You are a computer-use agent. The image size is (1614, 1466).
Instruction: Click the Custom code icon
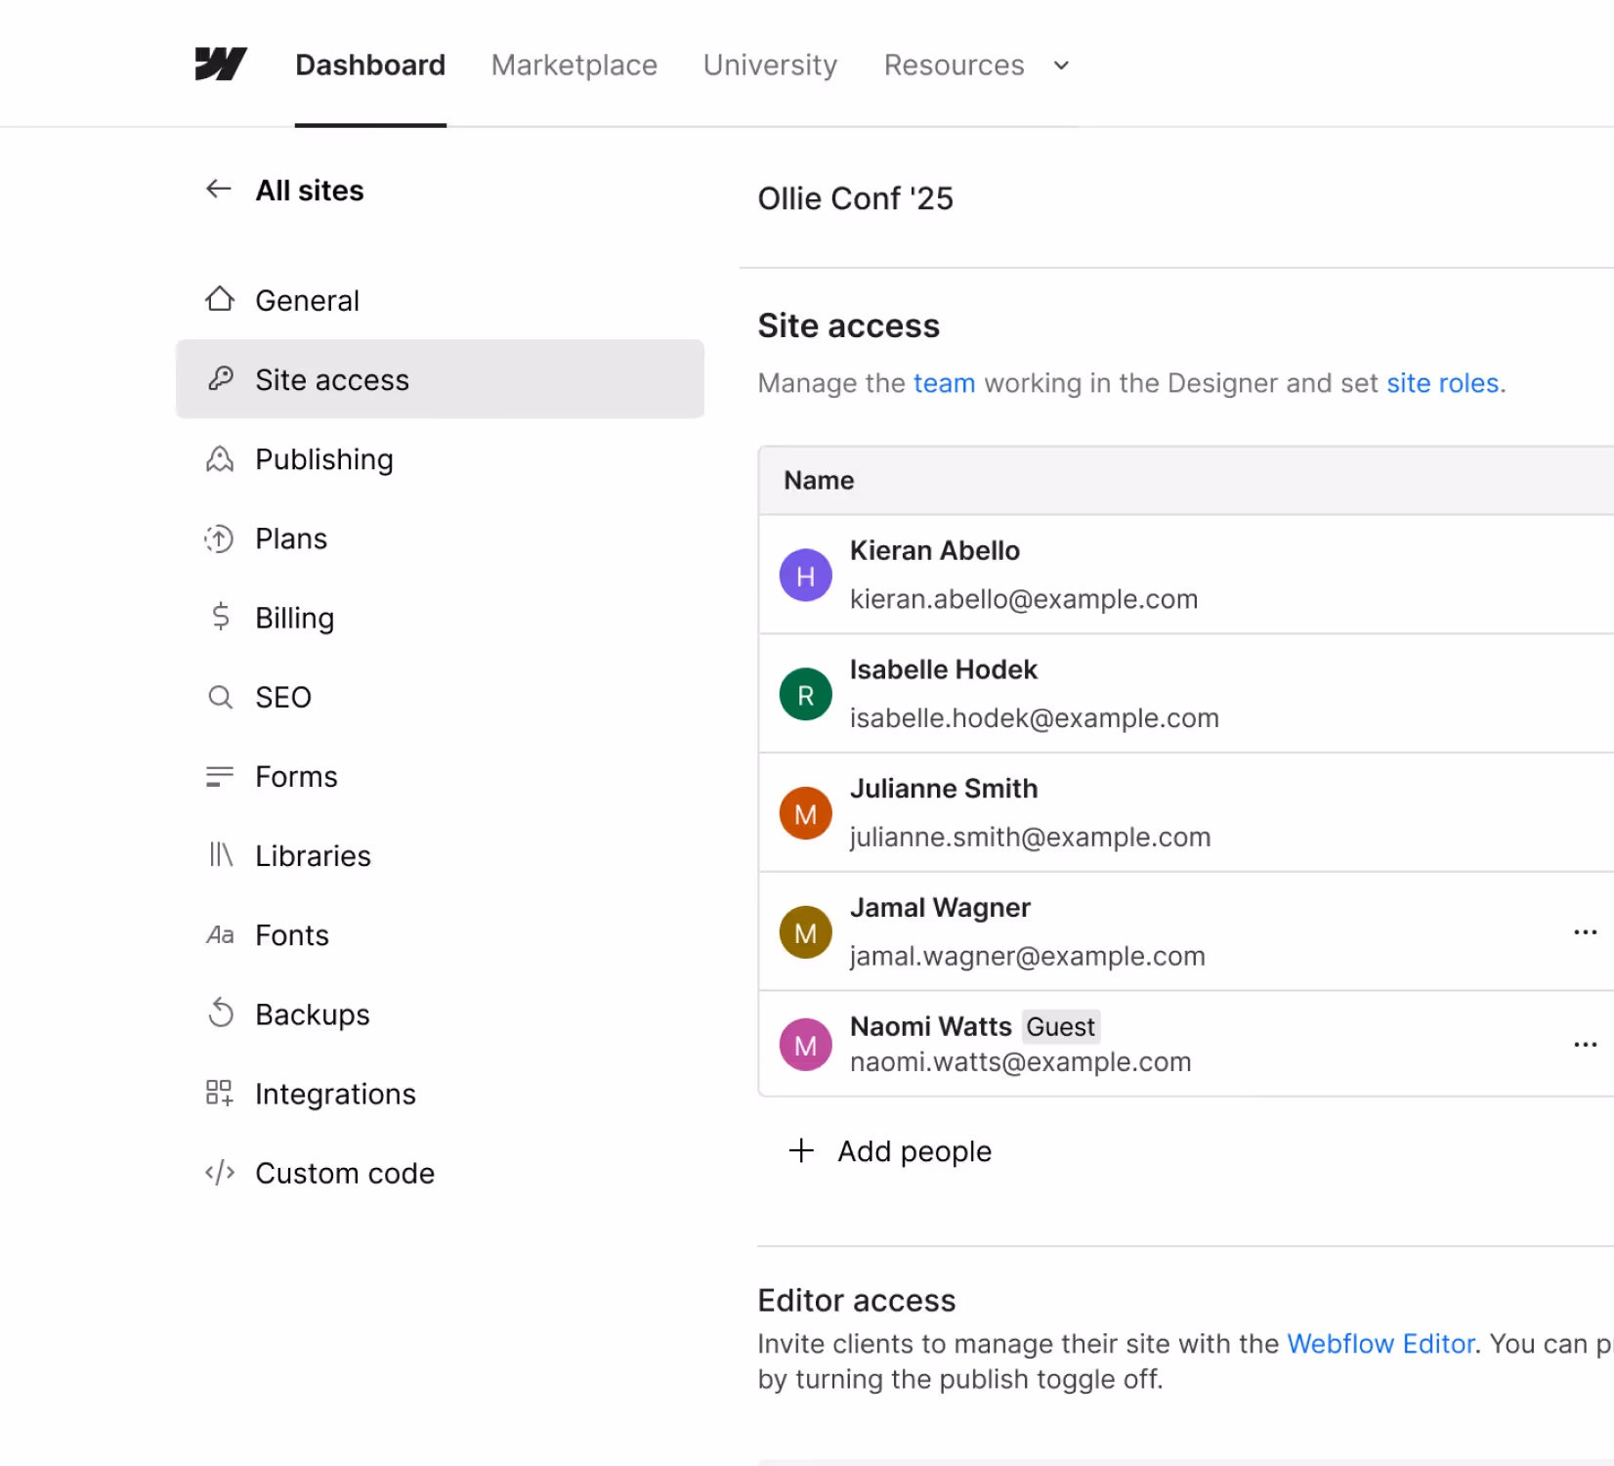[x=220, y=1172]
